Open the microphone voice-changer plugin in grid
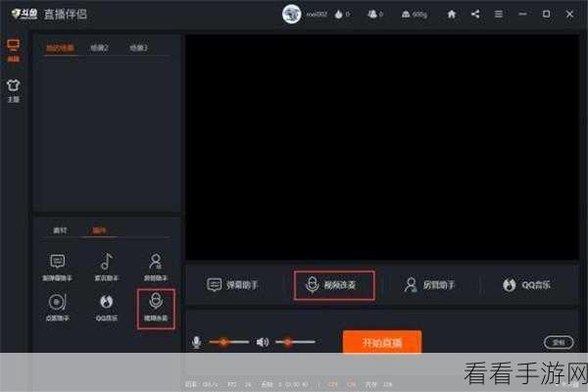Viewport: 588px width, 392px height. click(156, 309)
